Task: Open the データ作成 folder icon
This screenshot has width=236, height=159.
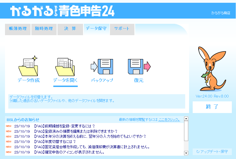Action: click(x=28, y=66)
